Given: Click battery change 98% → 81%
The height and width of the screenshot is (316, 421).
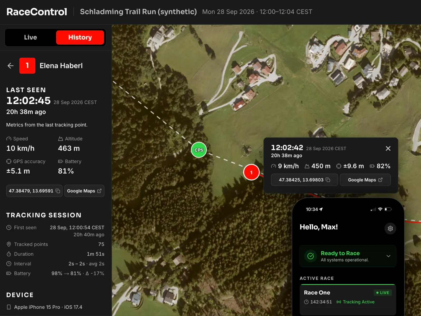Looking at the screenshot, I should coord(66,273).
